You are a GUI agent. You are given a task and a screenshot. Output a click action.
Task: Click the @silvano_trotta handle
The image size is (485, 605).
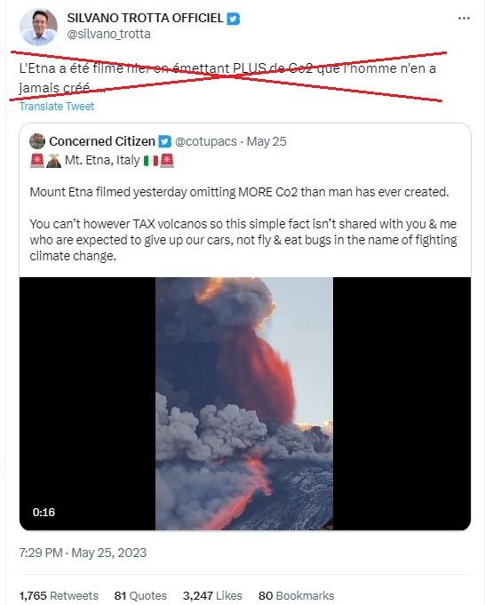pos(108,34)
